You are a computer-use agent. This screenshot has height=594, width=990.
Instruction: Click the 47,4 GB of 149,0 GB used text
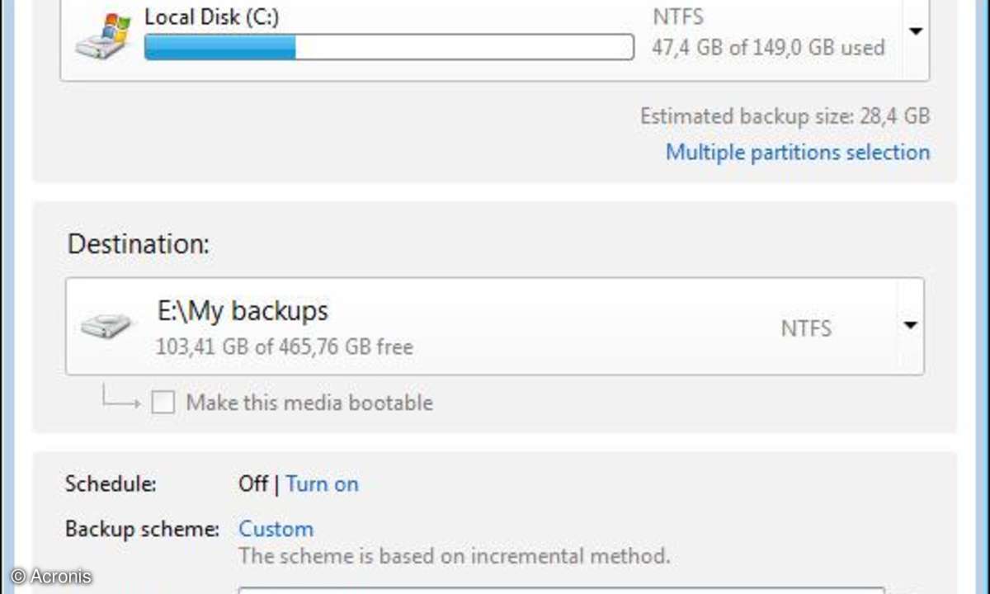point(768,47)
